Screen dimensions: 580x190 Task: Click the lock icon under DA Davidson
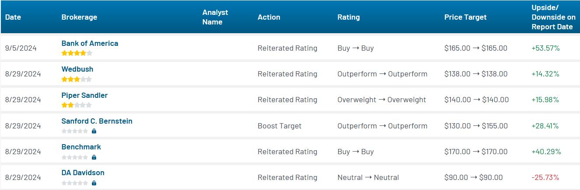[x=94, y=183]
